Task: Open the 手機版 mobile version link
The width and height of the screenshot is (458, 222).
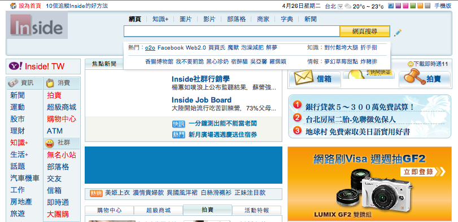Action: click(x=443, y=6)
